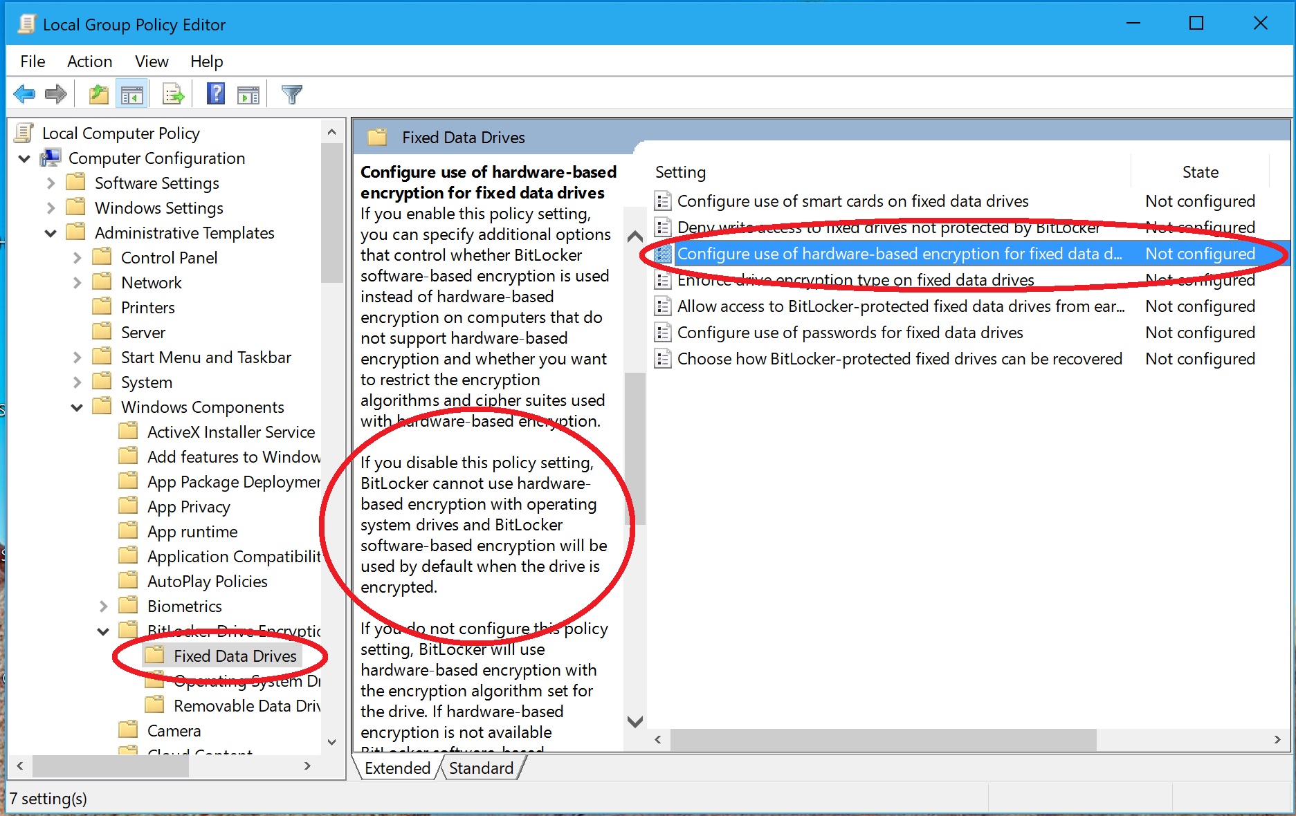Viewport: 1296px width, 816px height.
Task: Expand the Biometrics node
Action: click(x=103, y=606)
